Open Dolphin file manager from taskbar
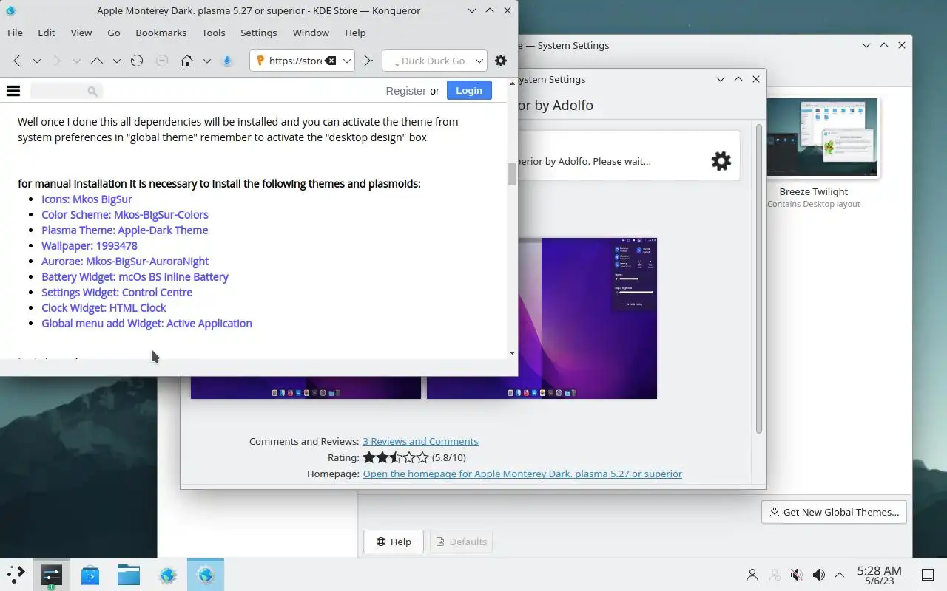 (128, 575)
